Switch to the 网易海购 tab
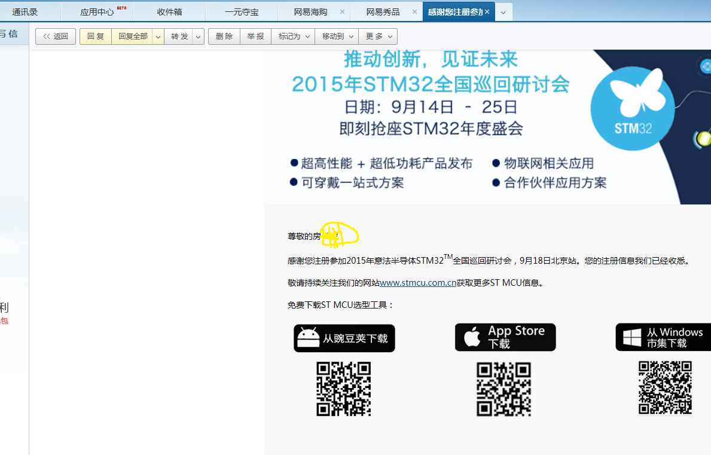This screenshot has width=711, height=455. [310, 12]
